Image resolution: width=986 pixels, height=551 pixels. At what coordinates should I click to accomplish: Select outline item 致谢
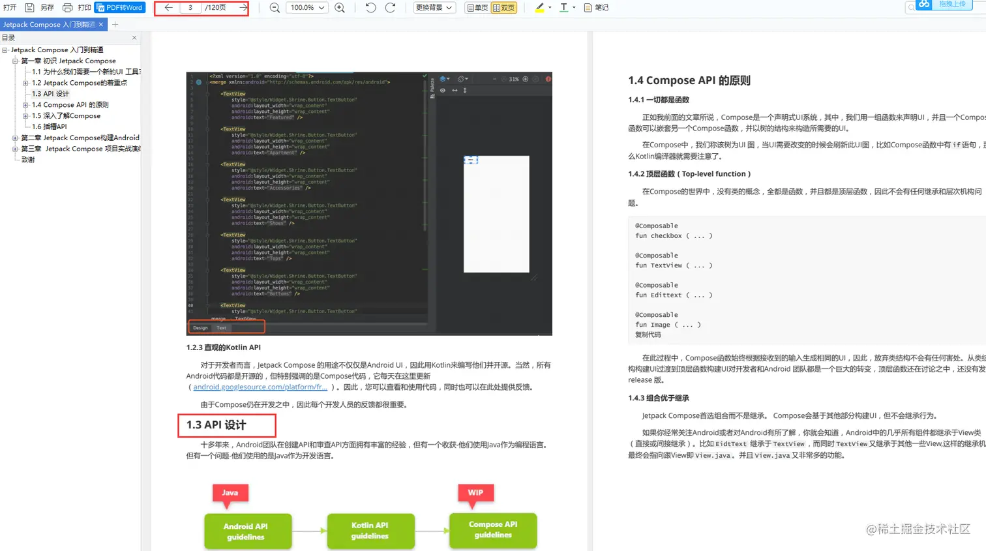(x=28, y=160)
